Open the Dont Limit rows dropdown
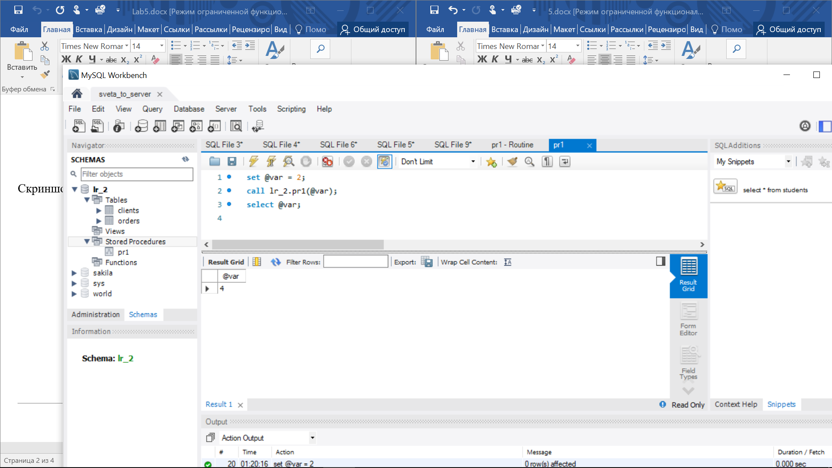832x468 pixels. (x=473, y=162)
